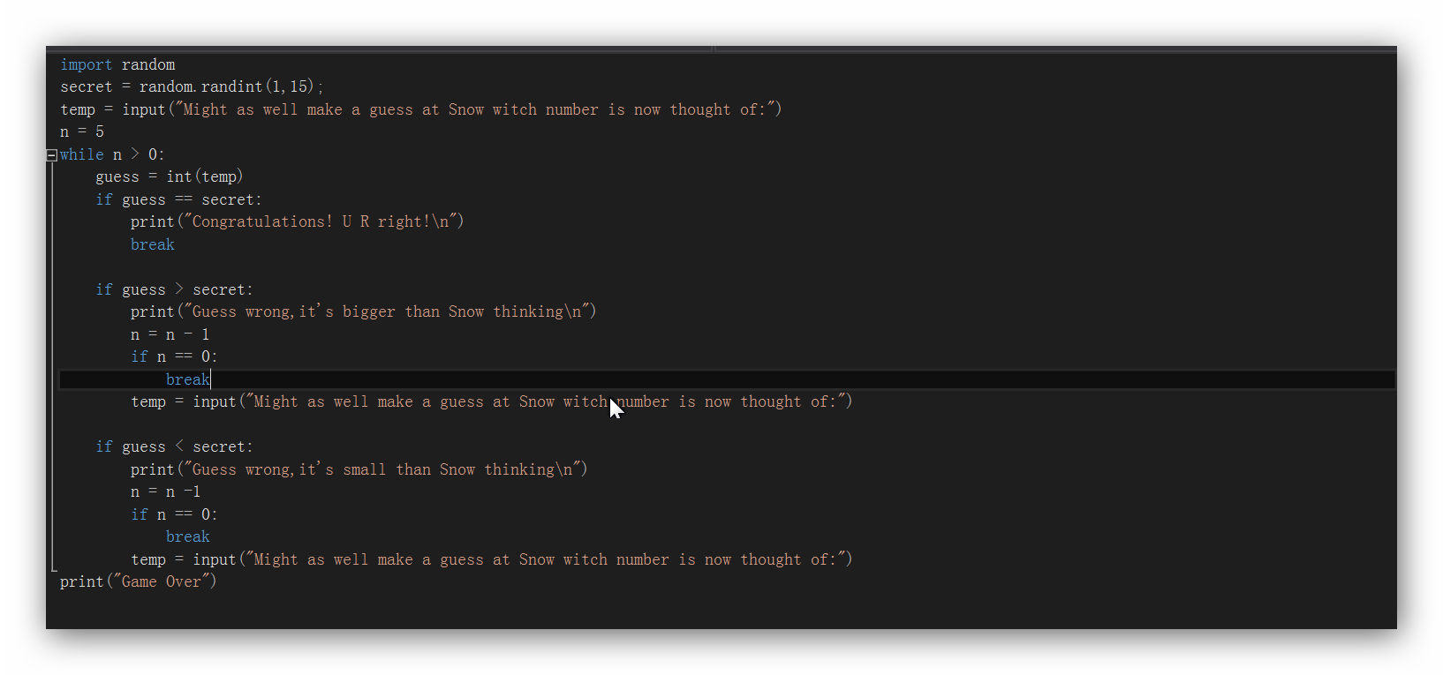Screen dimensions: 1443x675
Task: Click the 'Game Over' string in last line
Action: (x=163, y=581)
